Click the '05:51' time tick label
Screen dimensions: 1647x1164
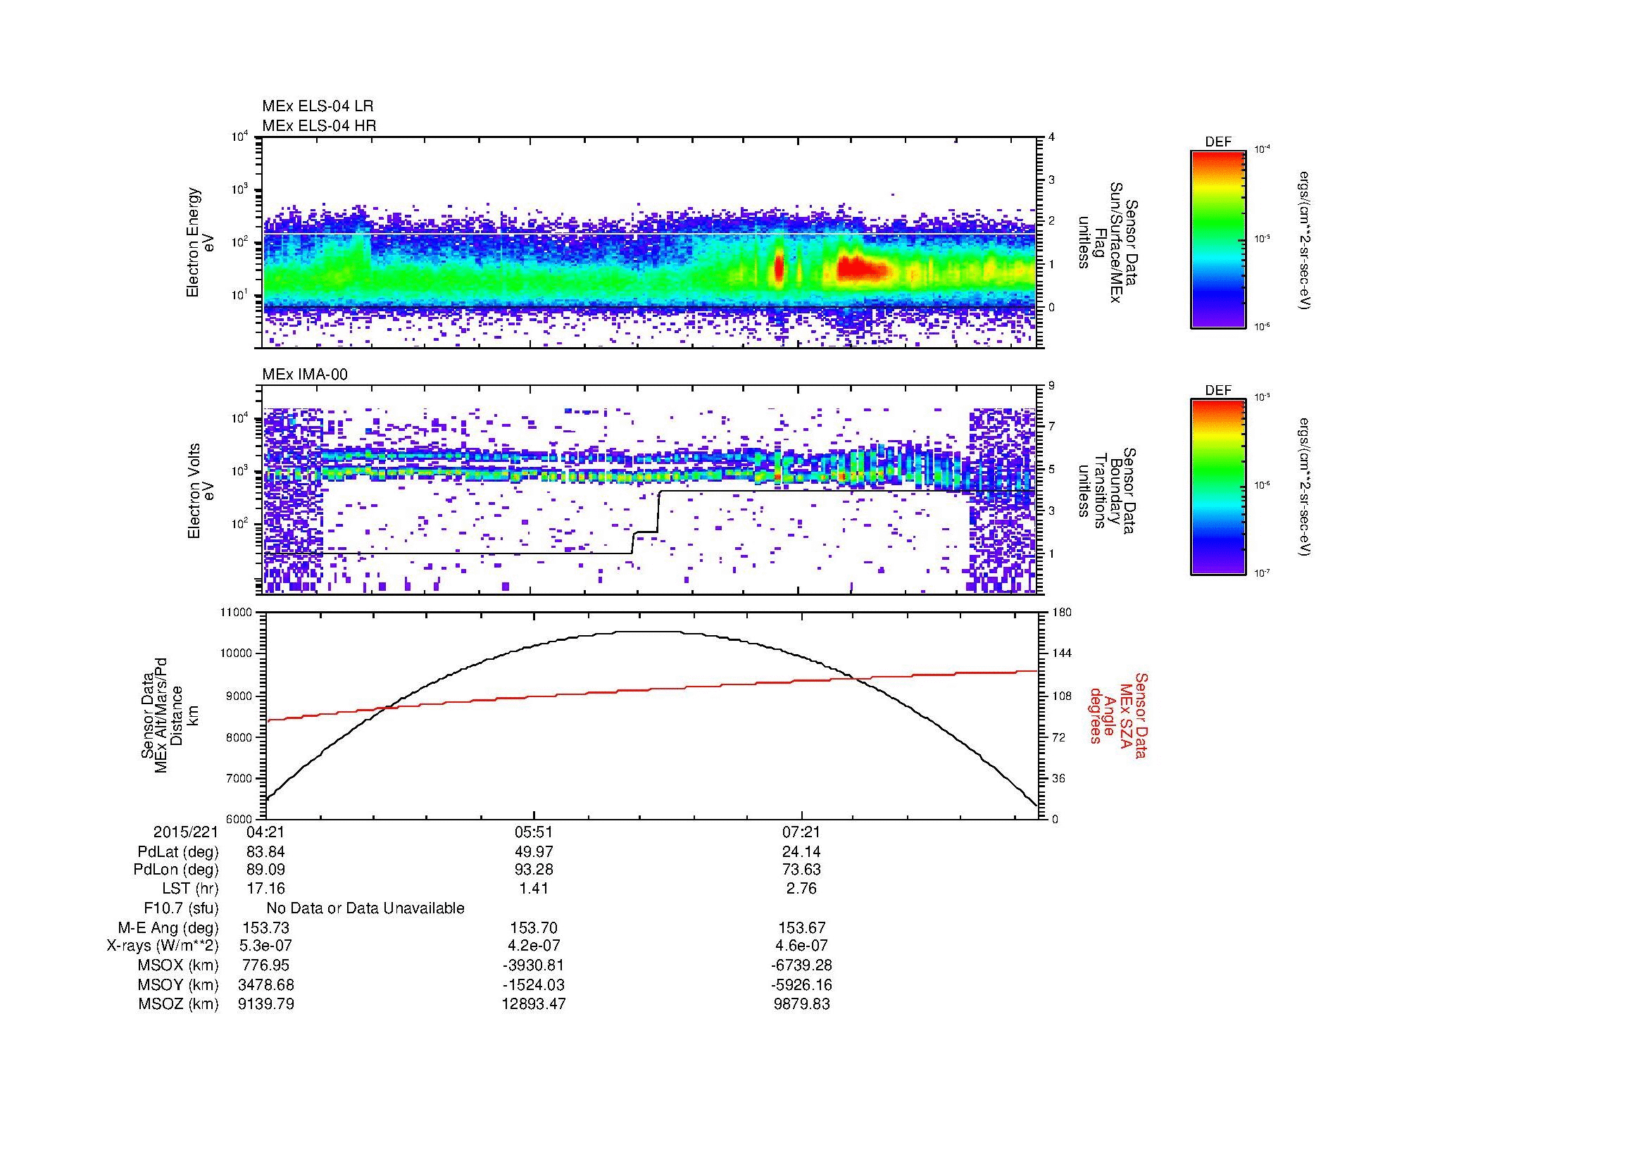[534, 832]
